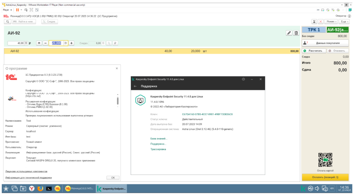Click the Трассировка link
Viewport: 354px width, 196px height.
pyautogui.click(x=158, y=149)
